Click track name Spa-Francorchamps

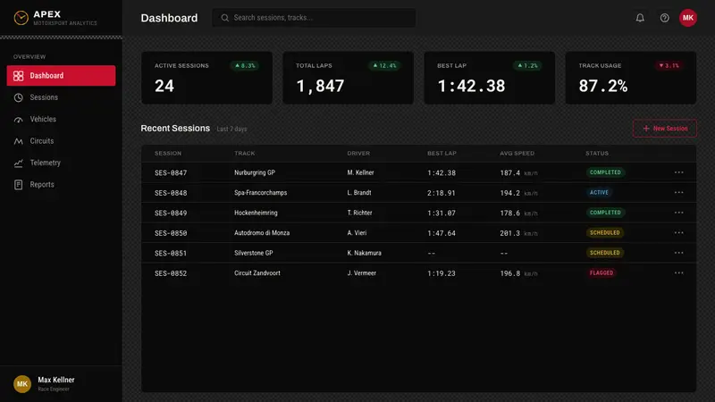260,192
